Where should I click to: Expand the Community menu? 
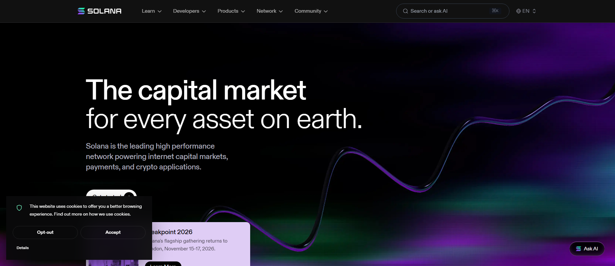pyautogui.click(x=311, y=11)
